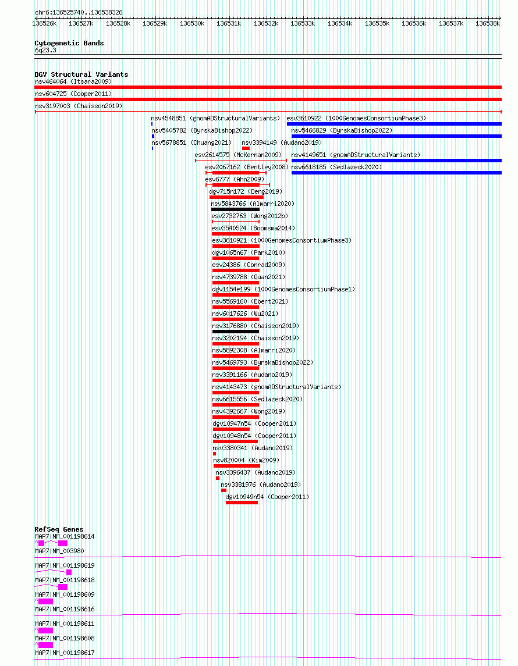Select the RefSeq Genes track title
This screenshot has height=666, width=518.
point(59,529)
